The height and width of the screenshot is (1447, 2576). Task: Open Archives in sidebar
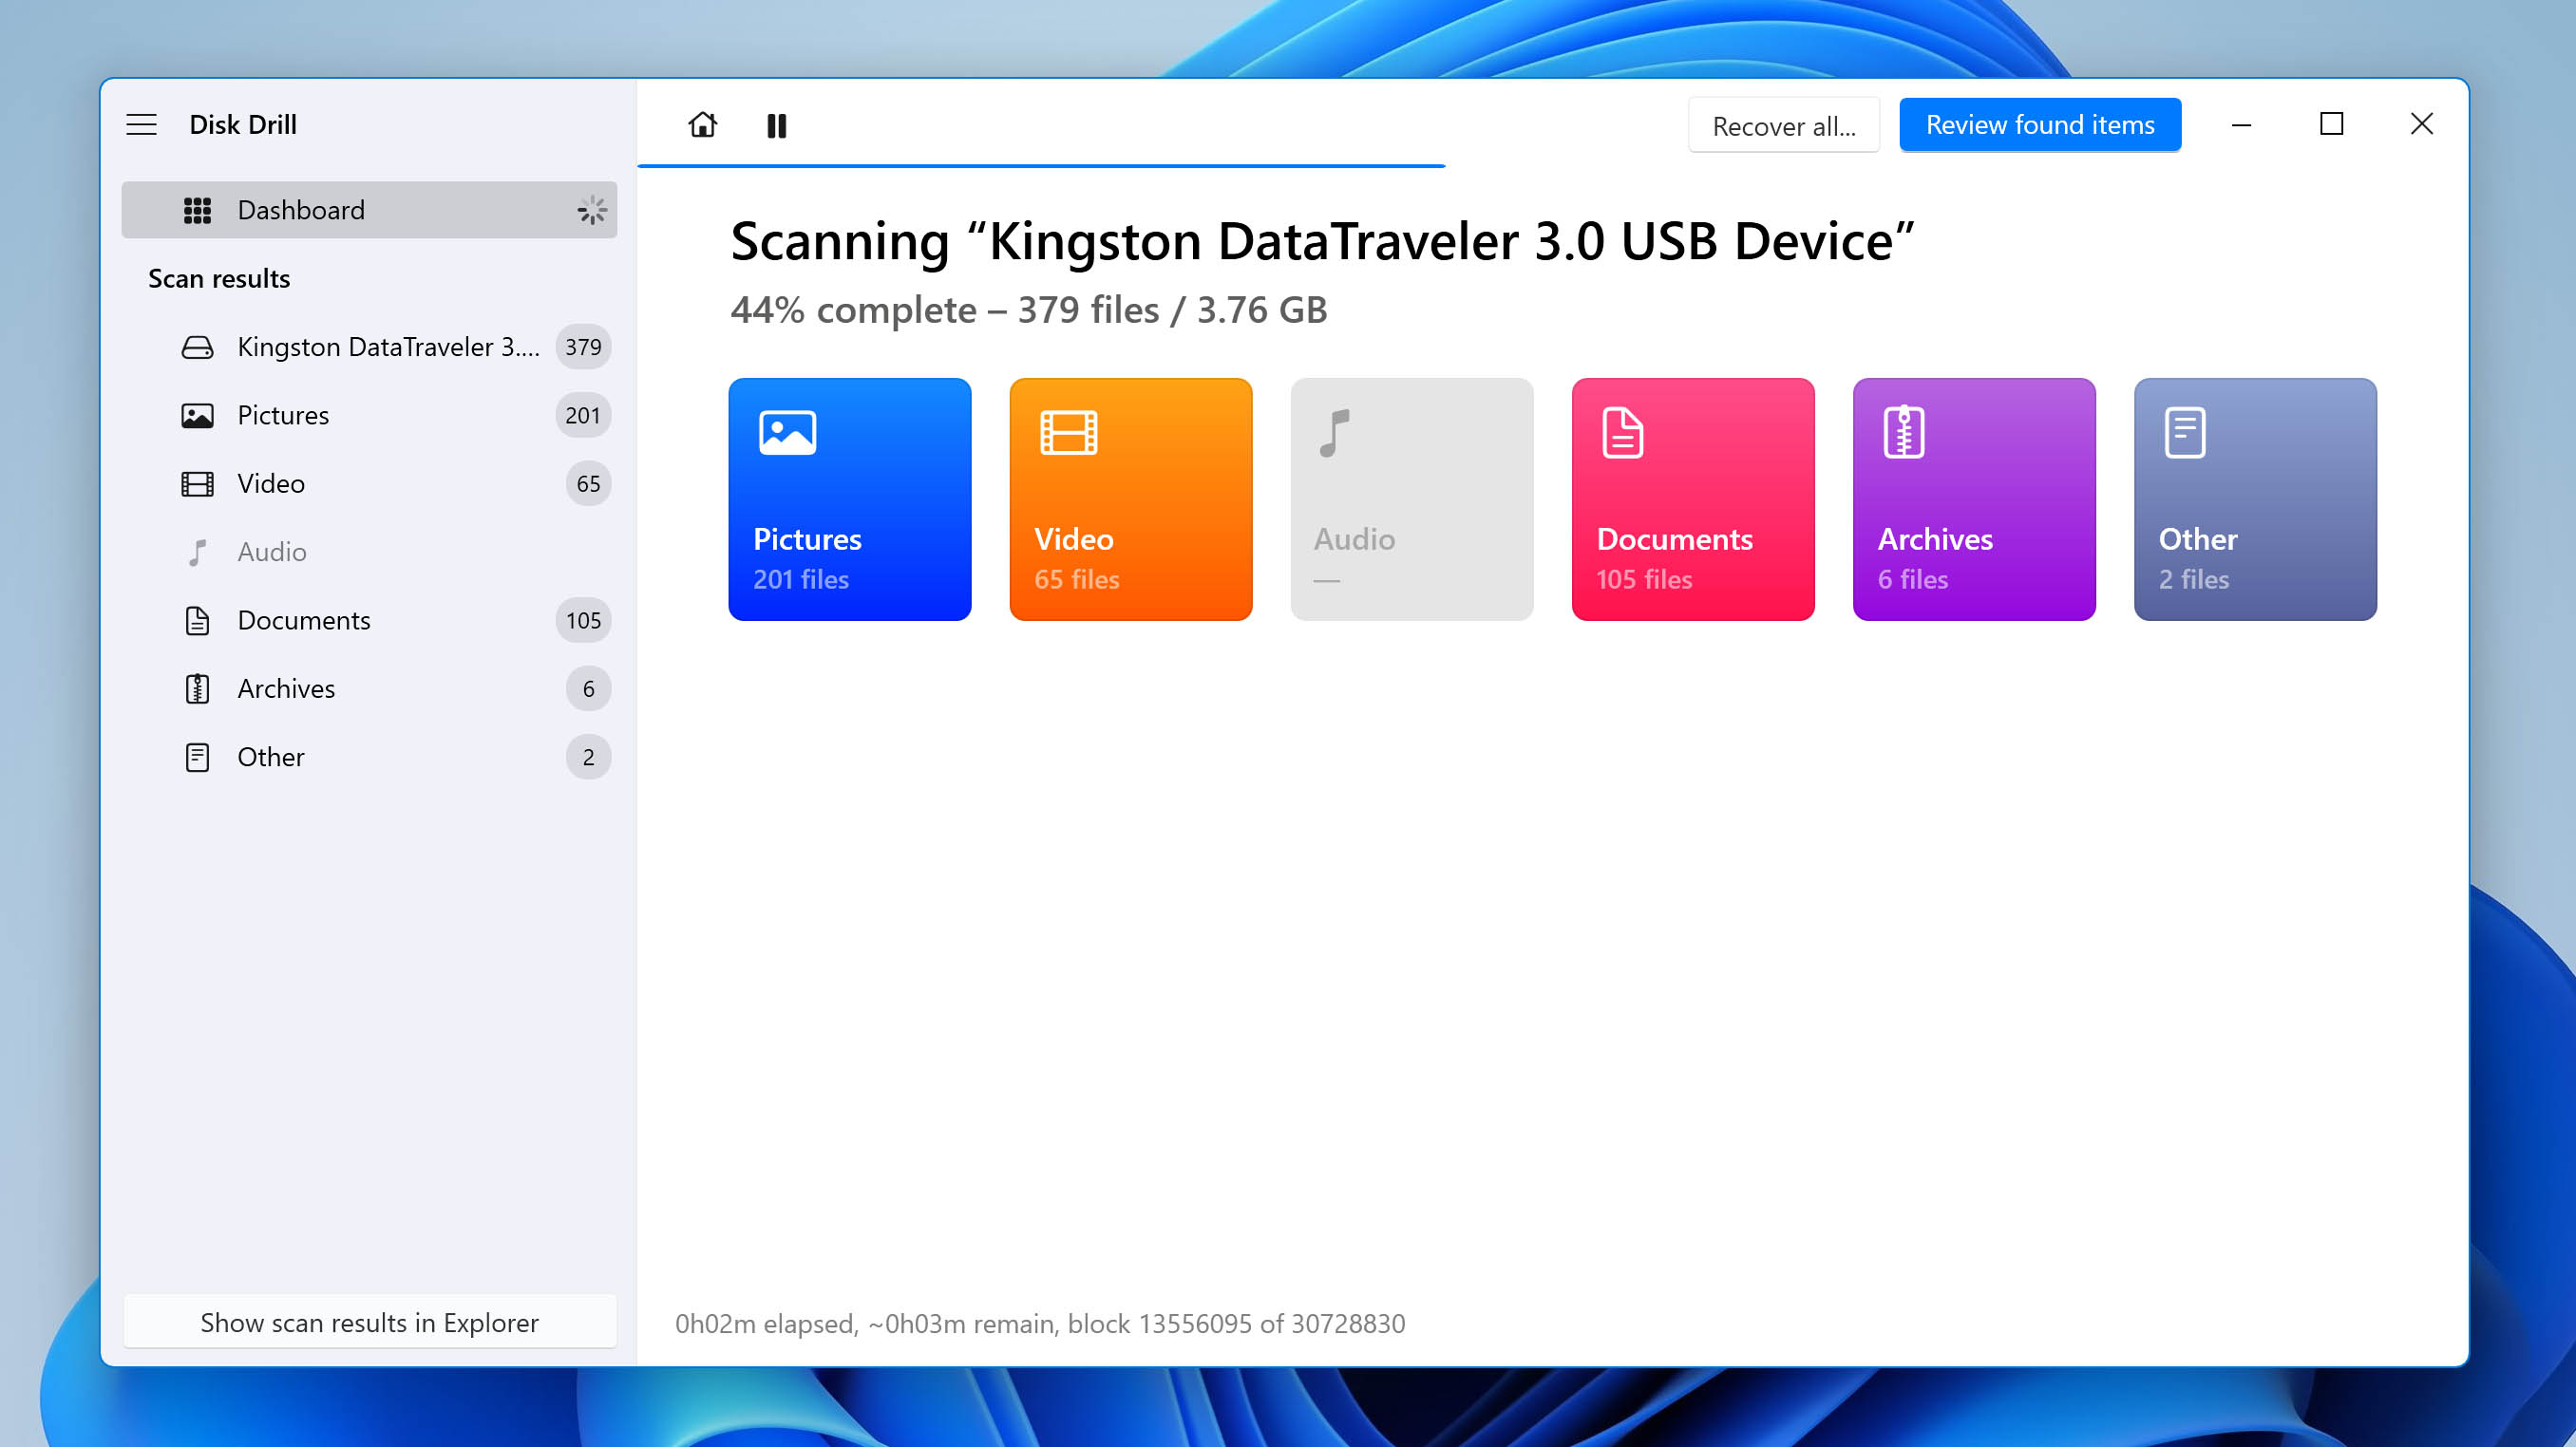(369, 688)
